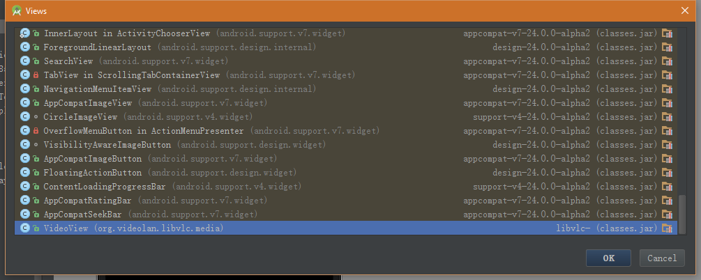Screen dimensions: 701x280
Task: Click the library jar icon in InnerLayout row
Action: pyautogui.click(x=667, y=33)
